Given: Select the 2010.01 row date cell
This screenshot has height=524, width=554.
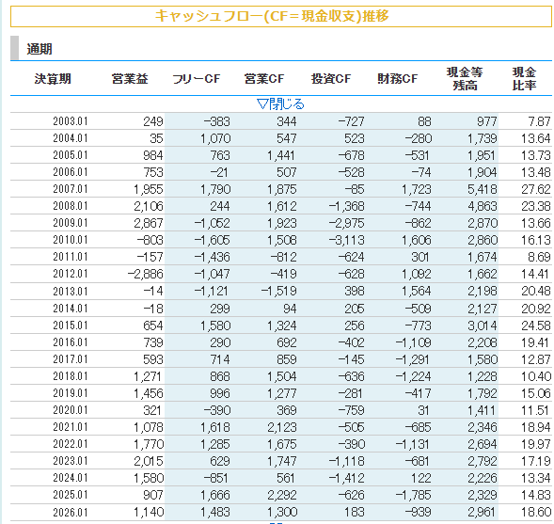Looking at the screenshot, I should (x=70, y=240).
